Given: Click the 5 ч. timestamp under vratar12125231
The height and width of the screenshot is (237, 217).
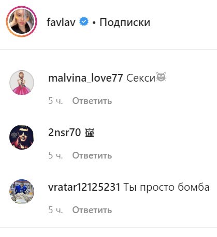Looking at the screenshot, I should 55,210.
